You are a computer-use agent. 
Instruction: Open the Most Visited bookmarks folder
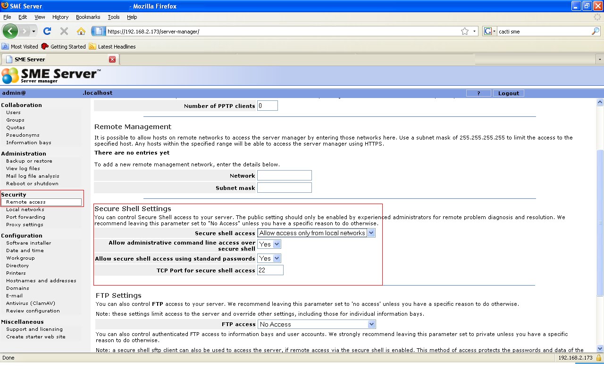point(20,47)
